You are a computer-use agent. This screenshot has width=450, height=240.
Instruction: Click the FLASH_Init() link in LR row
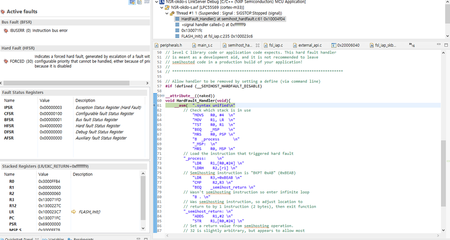click(90, 212)
